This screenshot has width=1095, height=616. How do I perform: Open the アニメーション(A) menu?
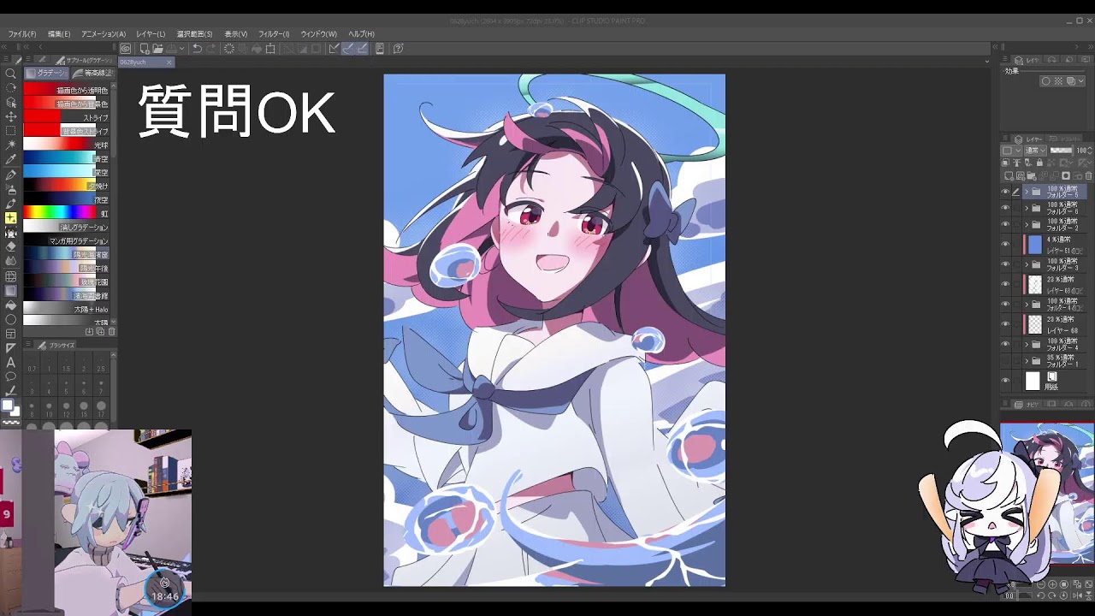point(104,34)
